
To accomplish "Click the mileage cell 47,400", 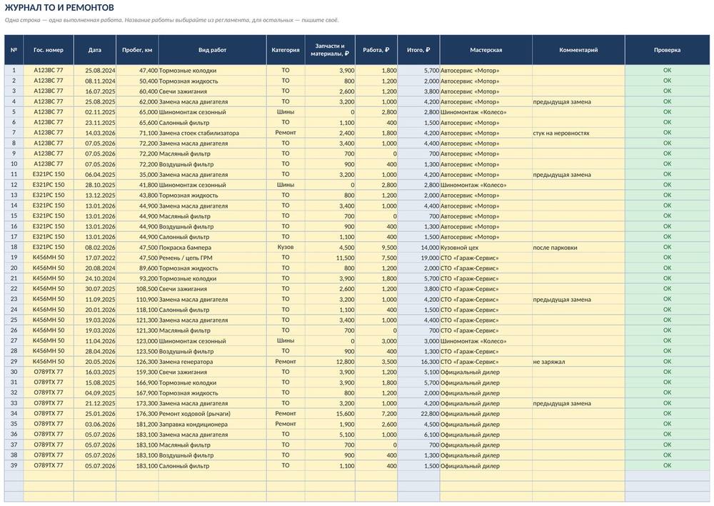I will click(x=137, y=71).
